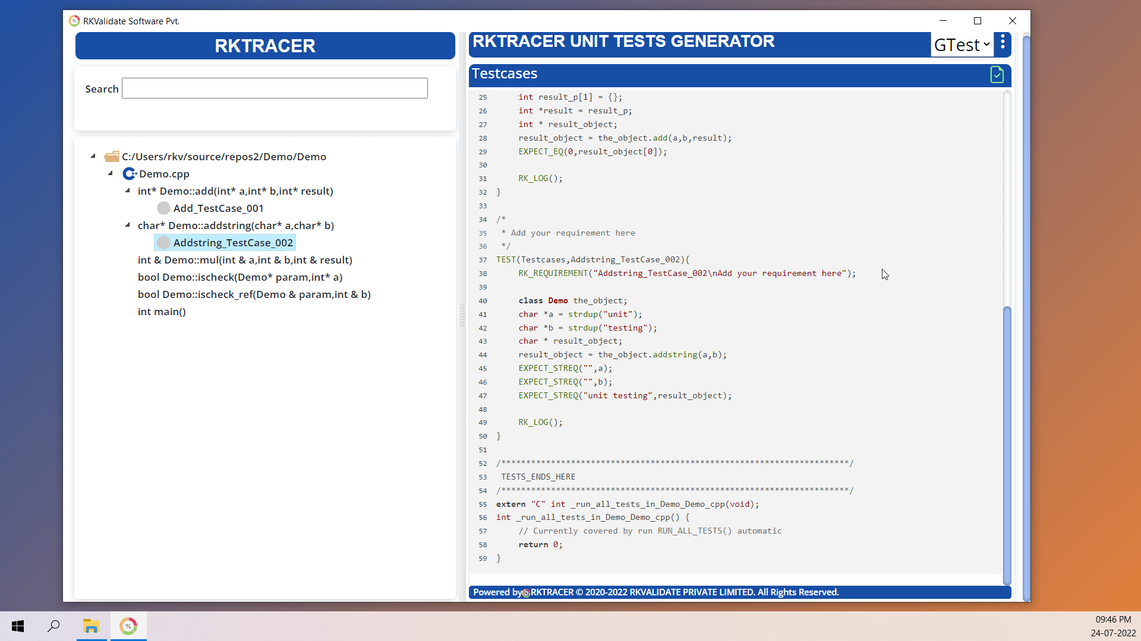Click the three-dot menu next to GTest
Image resolution: width=1141 pixels, height=641 pixels.
[x=1004, y=45]
